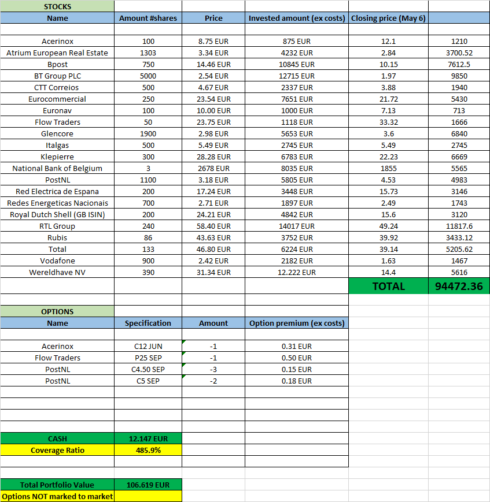Select 'Options NOT marked to market' cell
The image size is (490, 502).
tap(57, 496)
